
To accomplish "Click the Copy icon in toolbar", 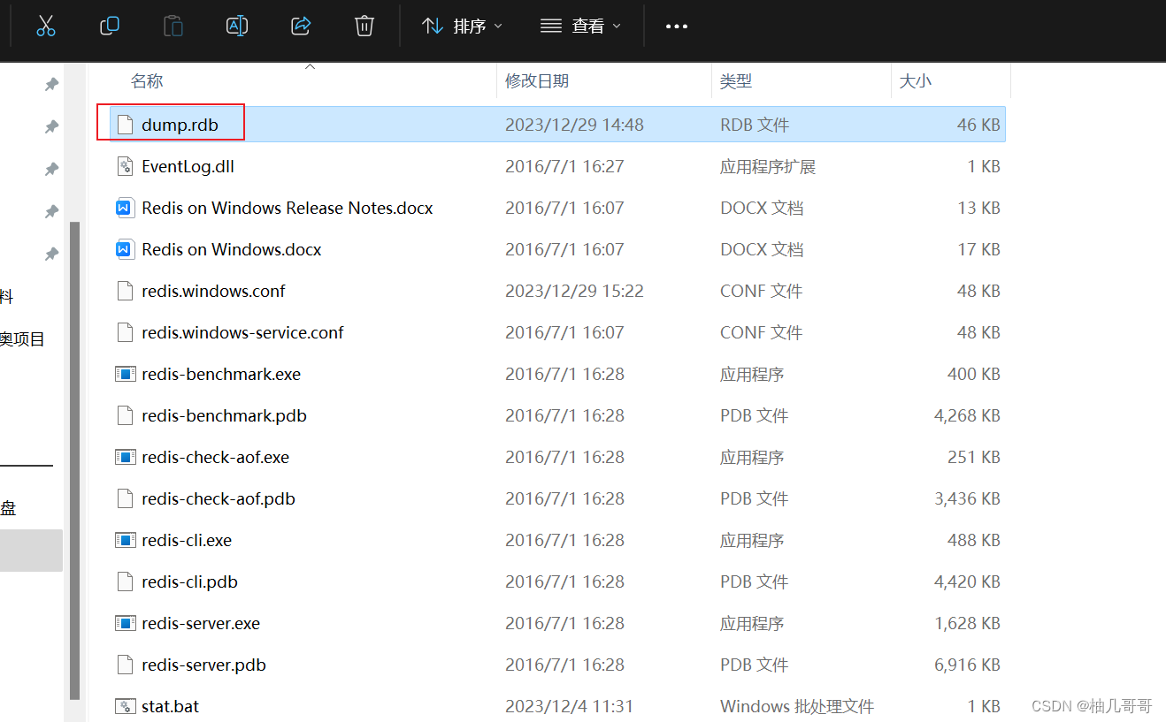I will click(110, 27).
